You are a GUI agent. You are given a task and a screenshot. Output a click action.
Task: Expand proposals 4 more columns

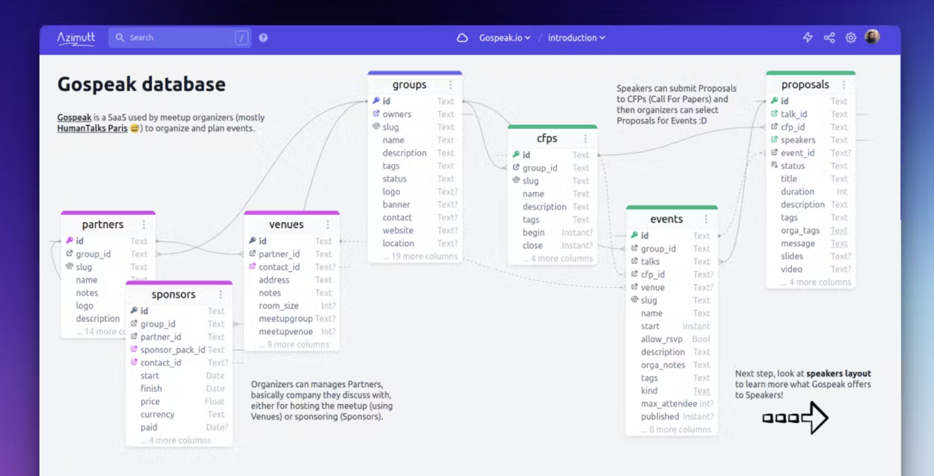click(816, 282)
